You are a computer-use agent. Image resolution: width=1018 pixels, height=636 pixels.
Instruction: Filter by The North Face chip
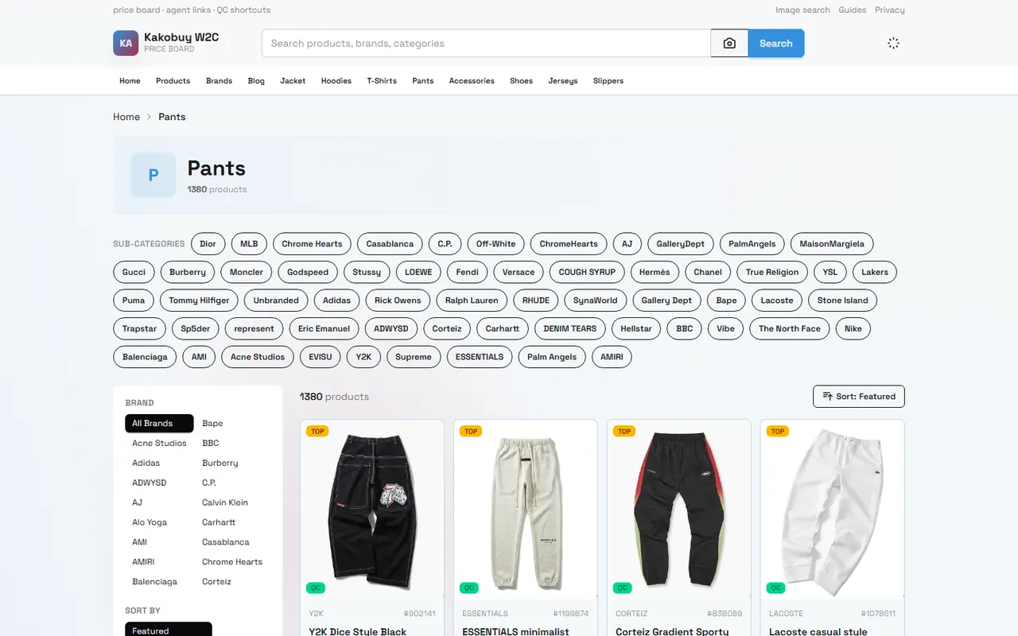click(x=790, y=328)
